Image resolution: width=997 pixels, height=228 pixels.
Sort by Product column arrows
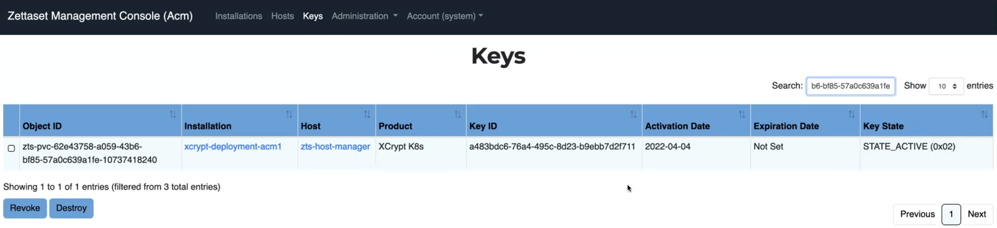[x=457, y=115]
